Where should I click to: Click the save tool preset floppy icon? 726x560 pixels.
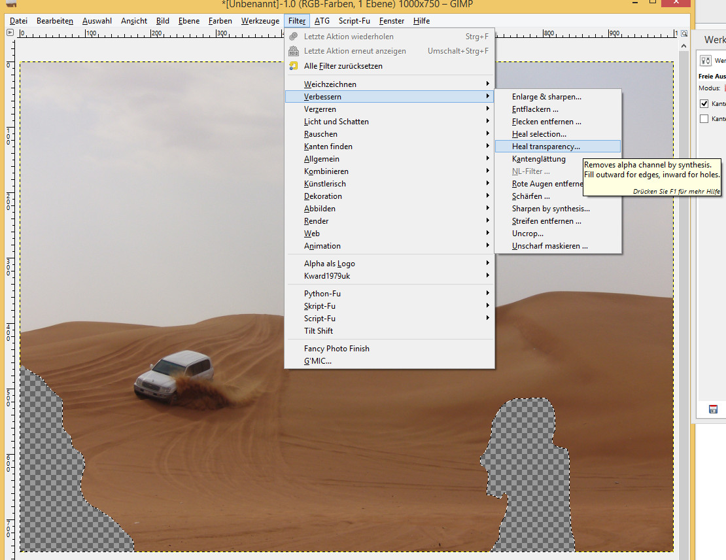714,410
